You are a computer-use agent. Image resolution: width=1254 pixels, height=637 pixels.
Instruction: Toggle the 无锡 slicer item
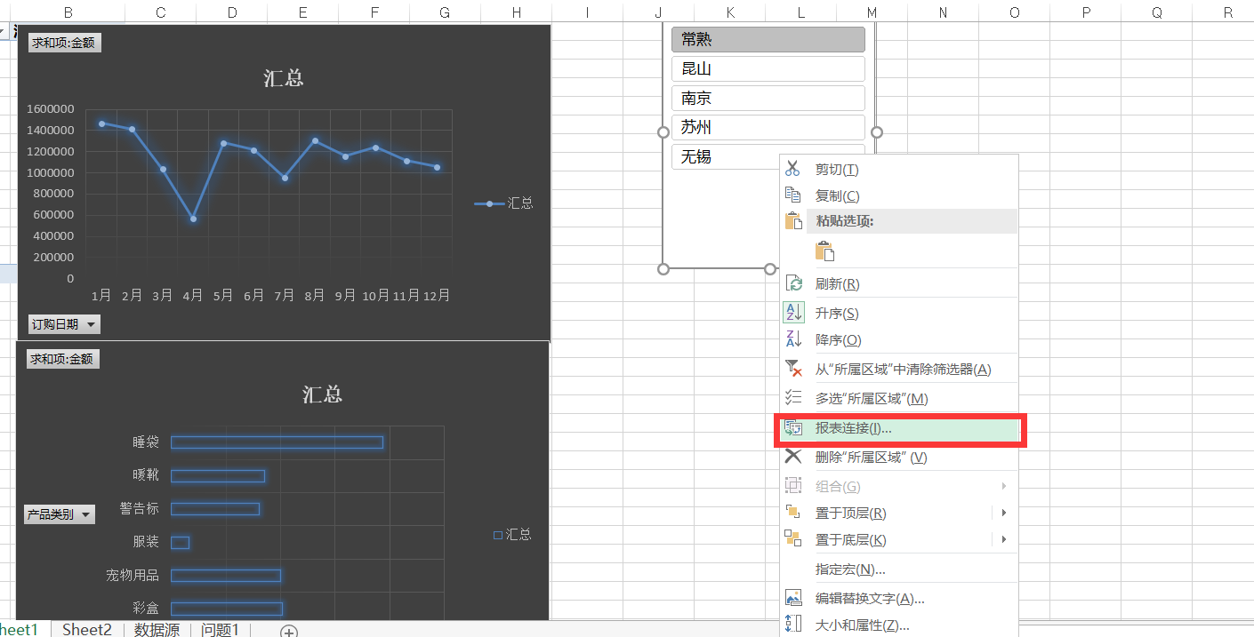711,156
